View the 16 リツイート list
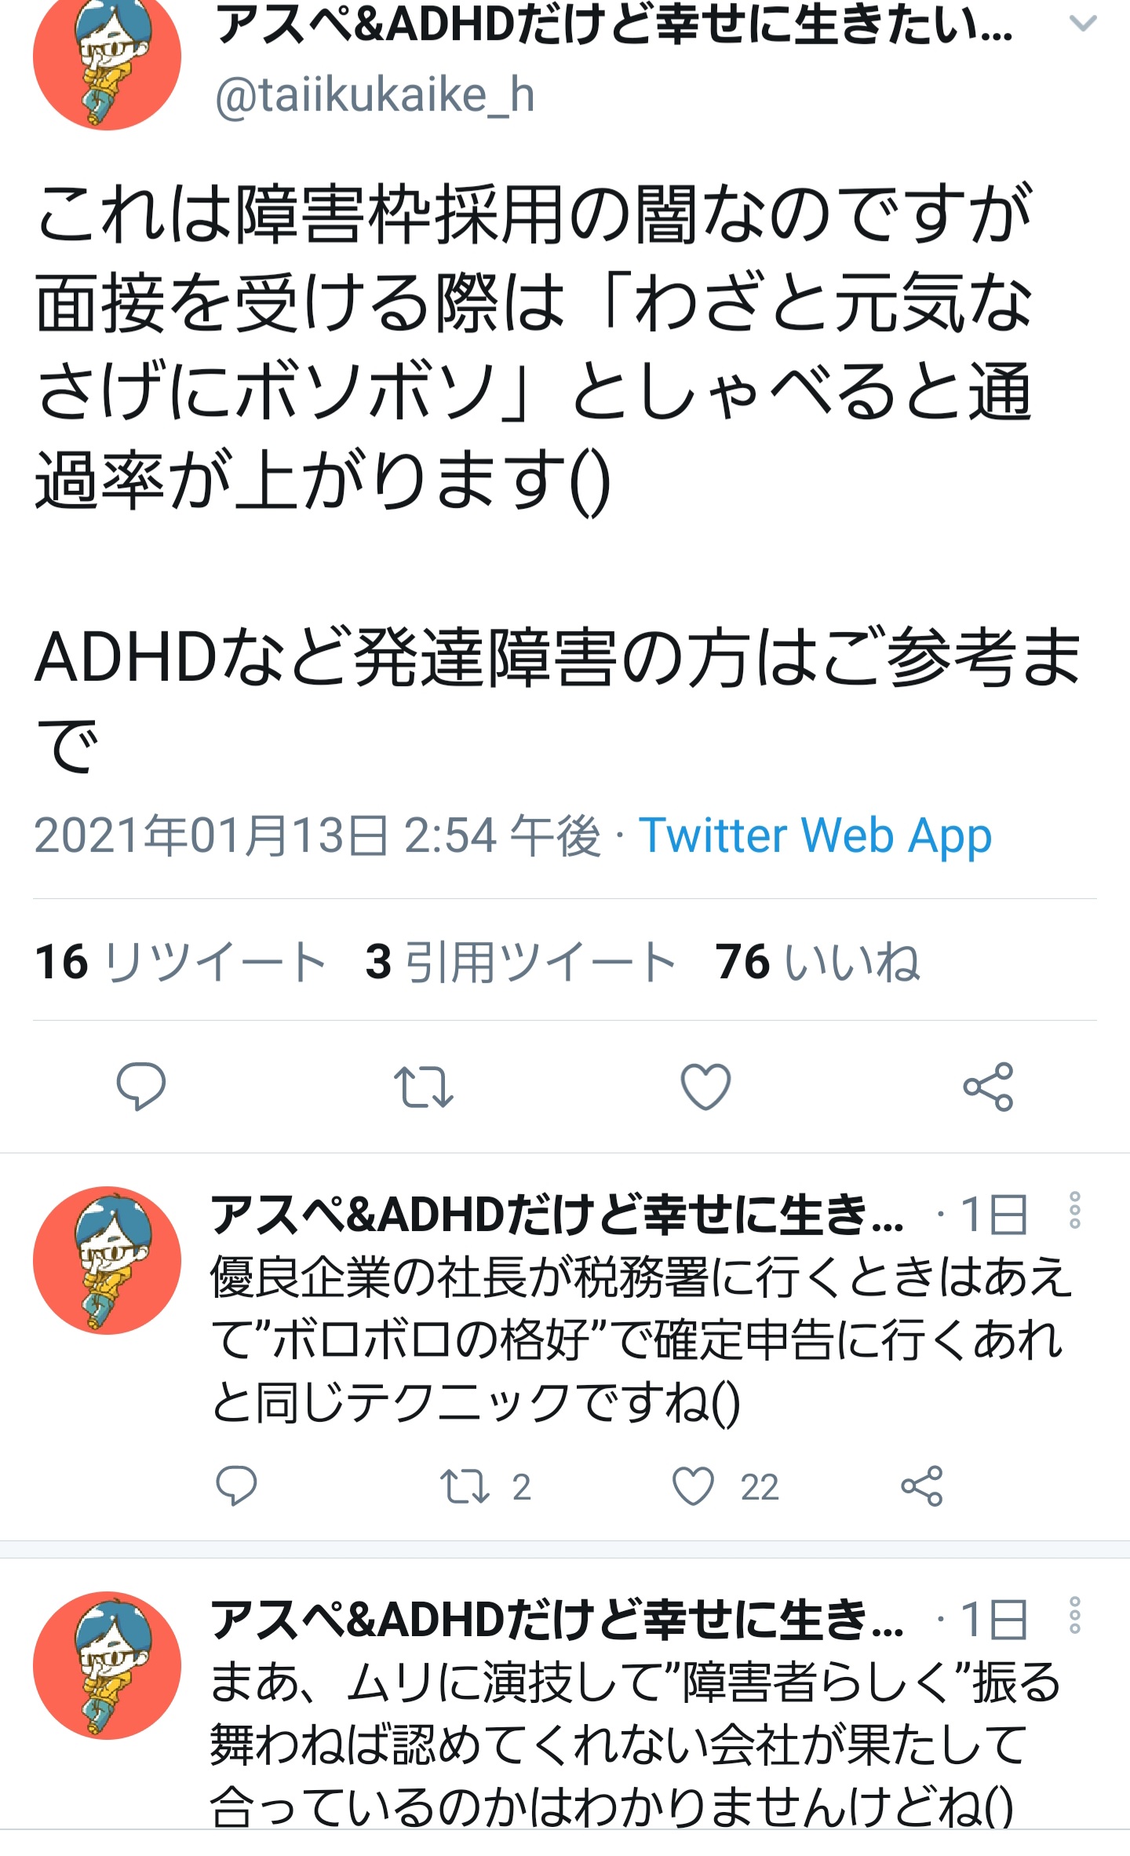This screenshot has width=1130, height=1856. coord(180,961)
